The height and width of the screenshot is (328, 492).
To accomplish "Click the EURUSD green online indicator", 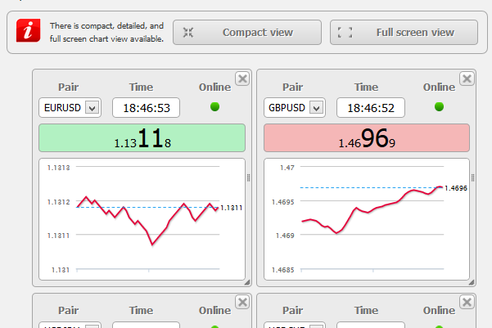I will pyautogui.click(x=214, y=106).
